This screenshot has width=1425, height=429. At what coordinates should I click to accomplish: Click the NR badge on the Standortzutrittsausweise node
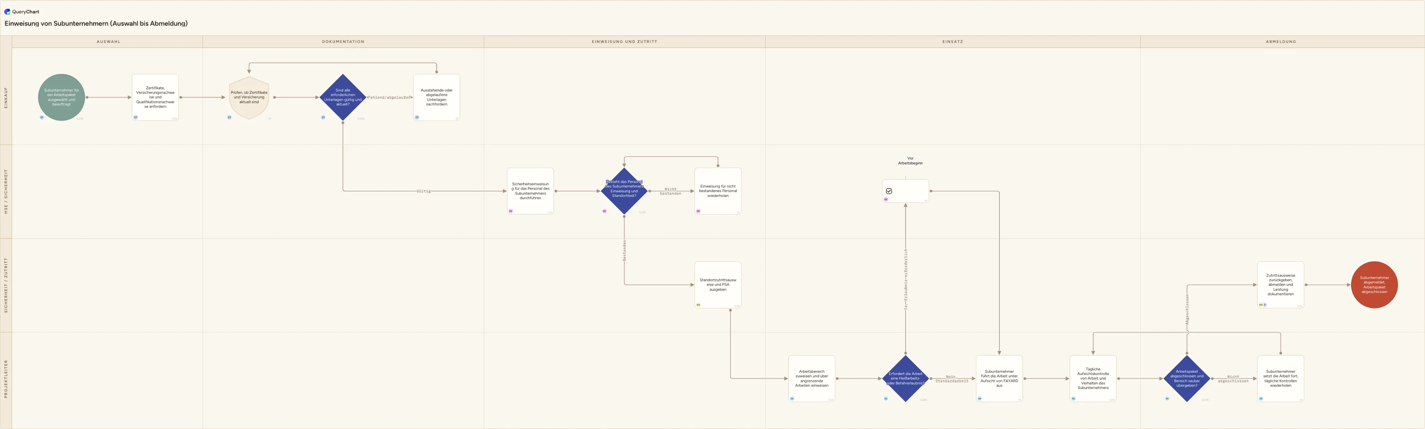point(698,305)
